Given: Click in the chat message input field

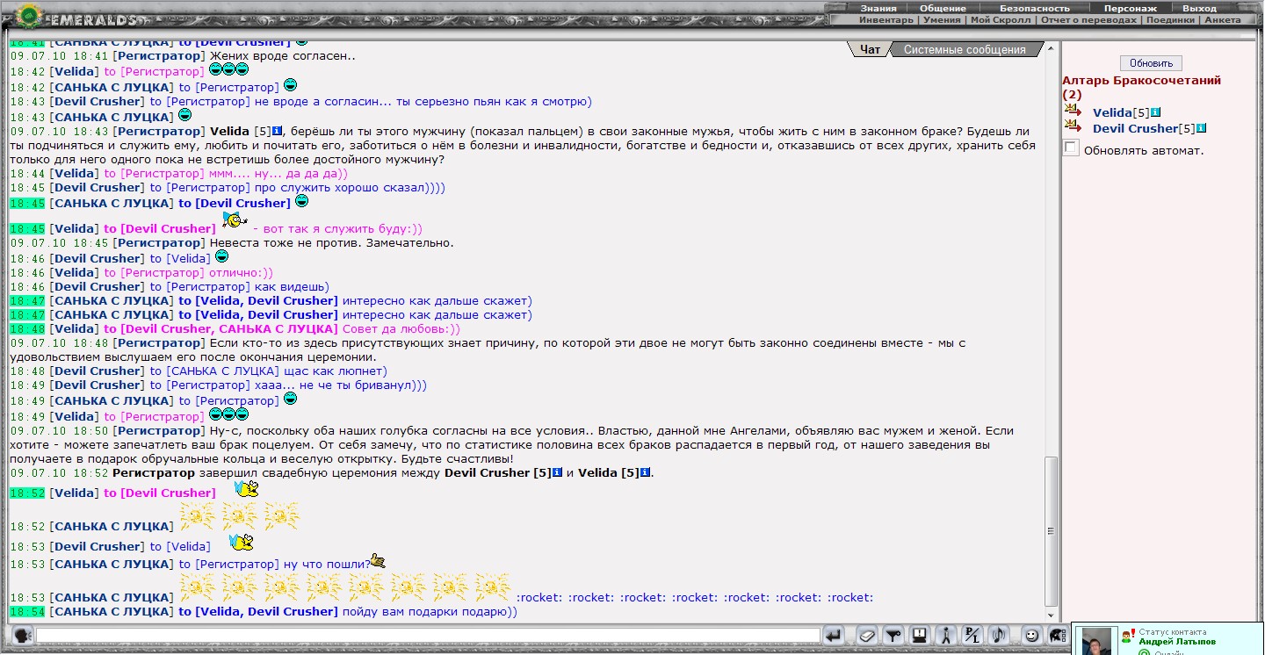Looking at the screenshot, I should [x=428, y=635].
